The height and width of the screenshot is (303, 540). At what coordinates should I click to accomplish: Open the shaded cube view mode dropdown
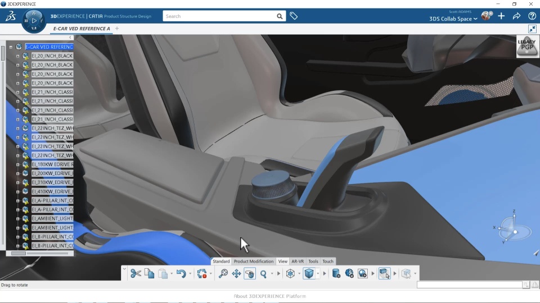tap(317, 274)
